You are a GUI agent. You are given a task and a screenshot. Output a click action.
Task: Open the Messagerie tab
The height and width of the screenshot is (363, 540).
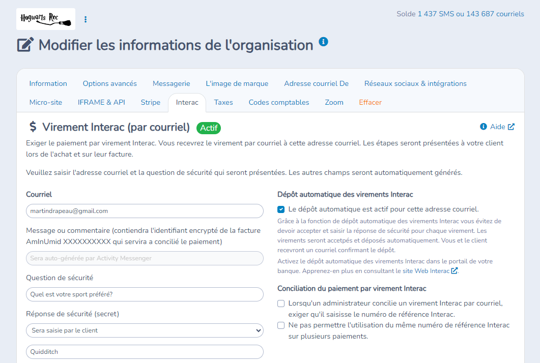pyautogui.click(x=172, y=83)
